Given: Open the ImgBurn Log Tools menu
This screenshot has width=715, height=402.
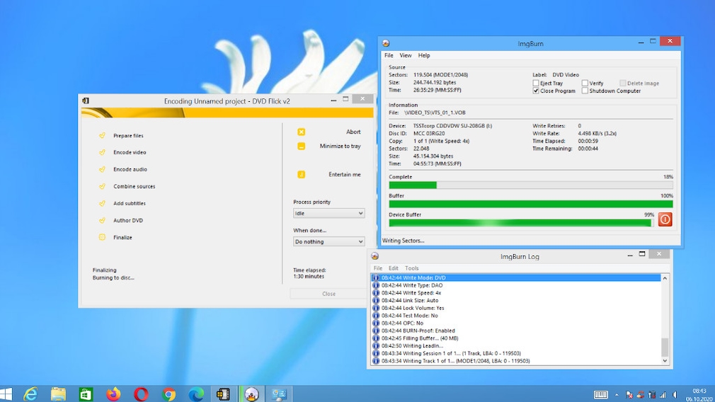Looking at the screenshot, I should point(412,268).
